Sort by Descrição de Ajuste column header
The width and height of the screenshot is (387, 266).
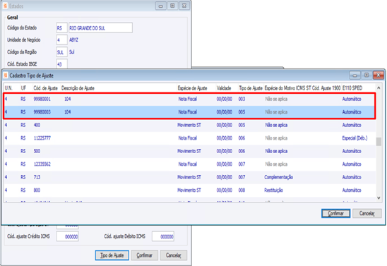click(78, 88)
